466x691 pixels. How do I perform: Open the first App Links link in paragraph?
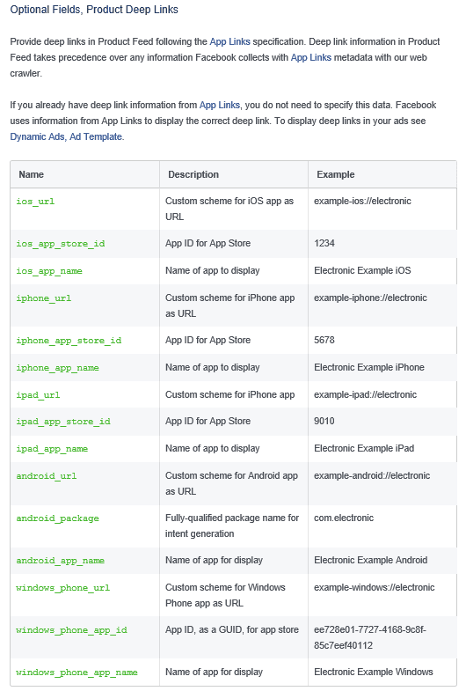[229, 41]
